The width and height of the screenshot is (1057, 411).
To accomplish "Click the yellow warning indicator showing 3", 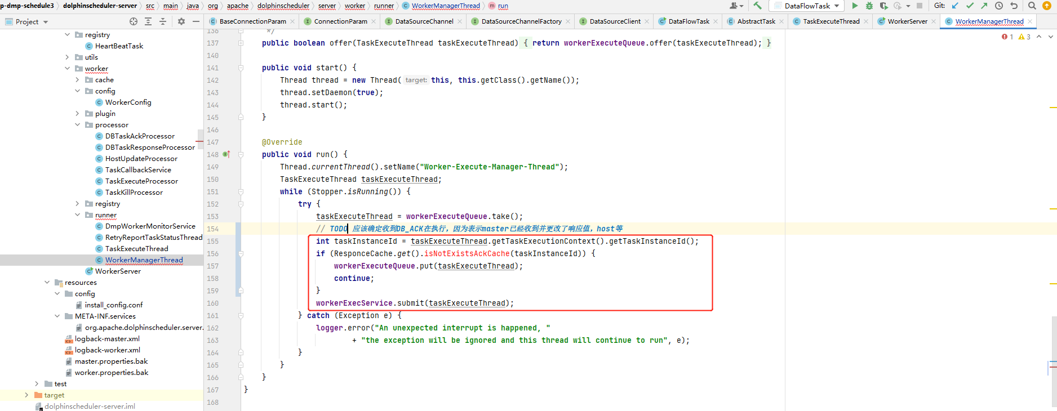I will 1024,37.
